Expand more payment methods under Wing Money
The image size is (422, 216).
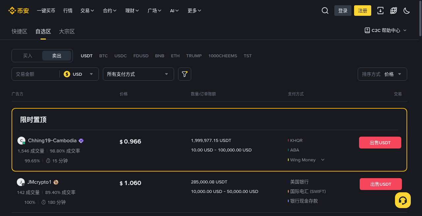click(323, 160)
